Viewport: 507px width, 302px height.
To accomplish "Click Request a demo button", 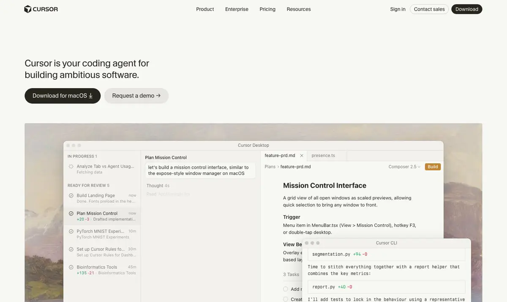I will click(x=136, y=96).
